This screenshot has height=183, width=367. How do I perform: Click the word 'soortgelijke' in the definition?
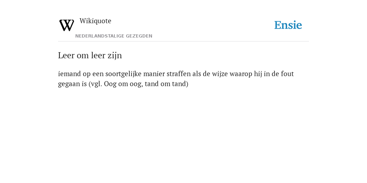[x=123, y=74]
